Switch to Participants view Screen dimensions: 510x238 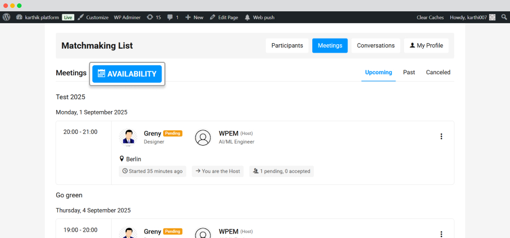[x=287, y=45]
